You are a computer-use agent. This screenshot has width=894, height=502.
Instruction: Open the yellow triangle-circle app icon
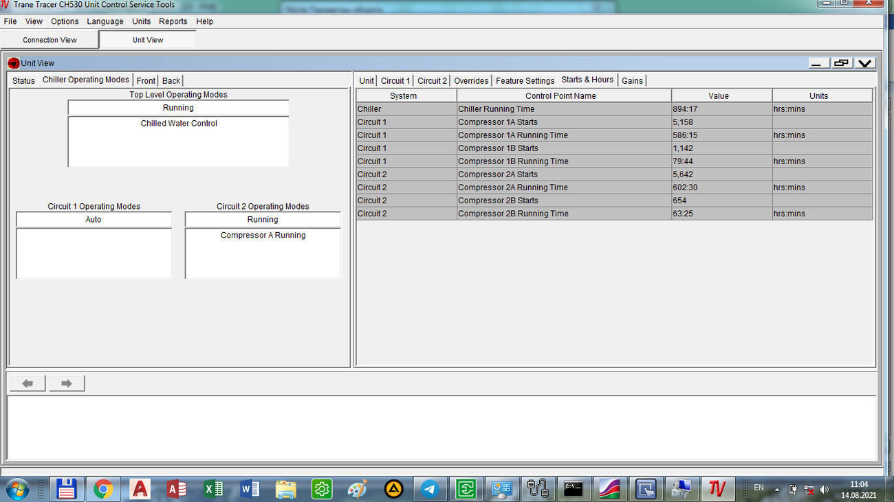pos(394,489)
